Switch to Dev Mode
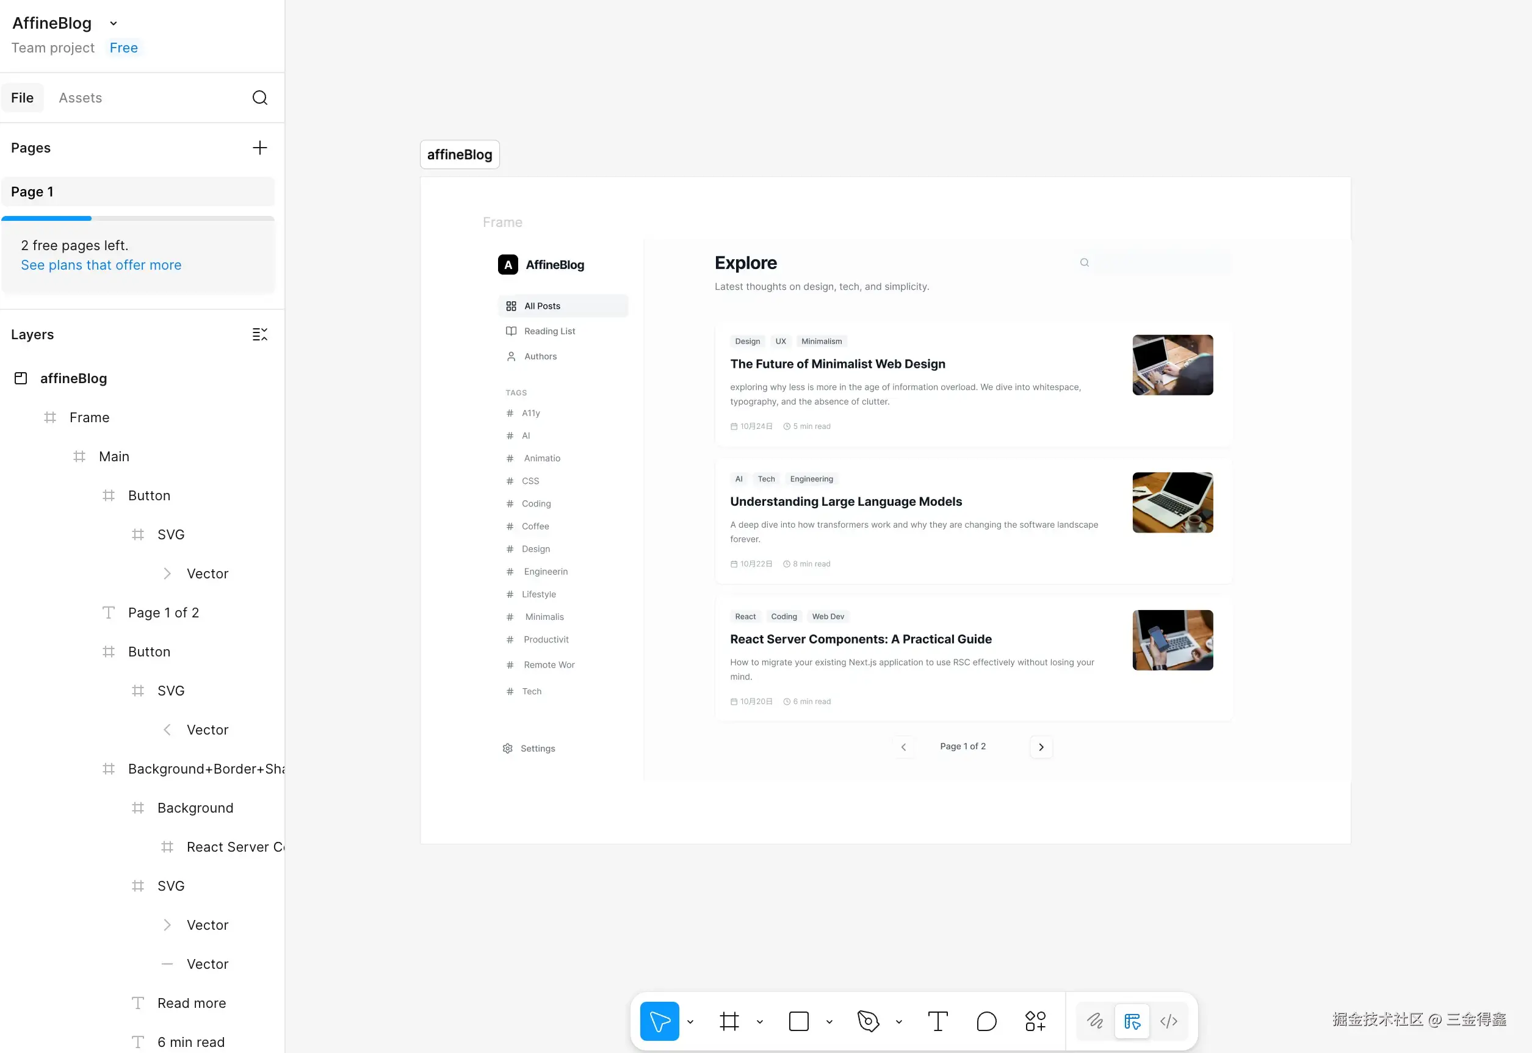 coord(1169,1021)
